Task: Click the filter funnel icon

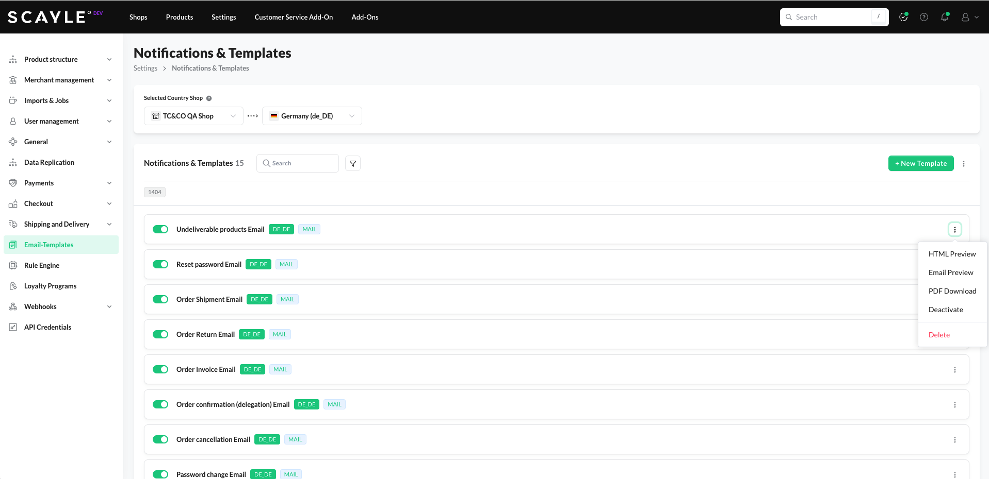Action: coord(353,163)
